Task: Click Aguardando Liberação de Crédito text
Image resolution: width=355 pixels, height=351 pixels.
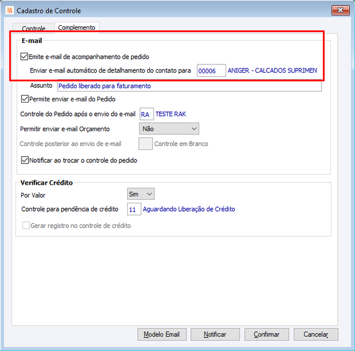Action: click(189, 209)
